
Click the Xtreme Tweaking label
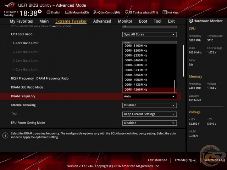23,105
